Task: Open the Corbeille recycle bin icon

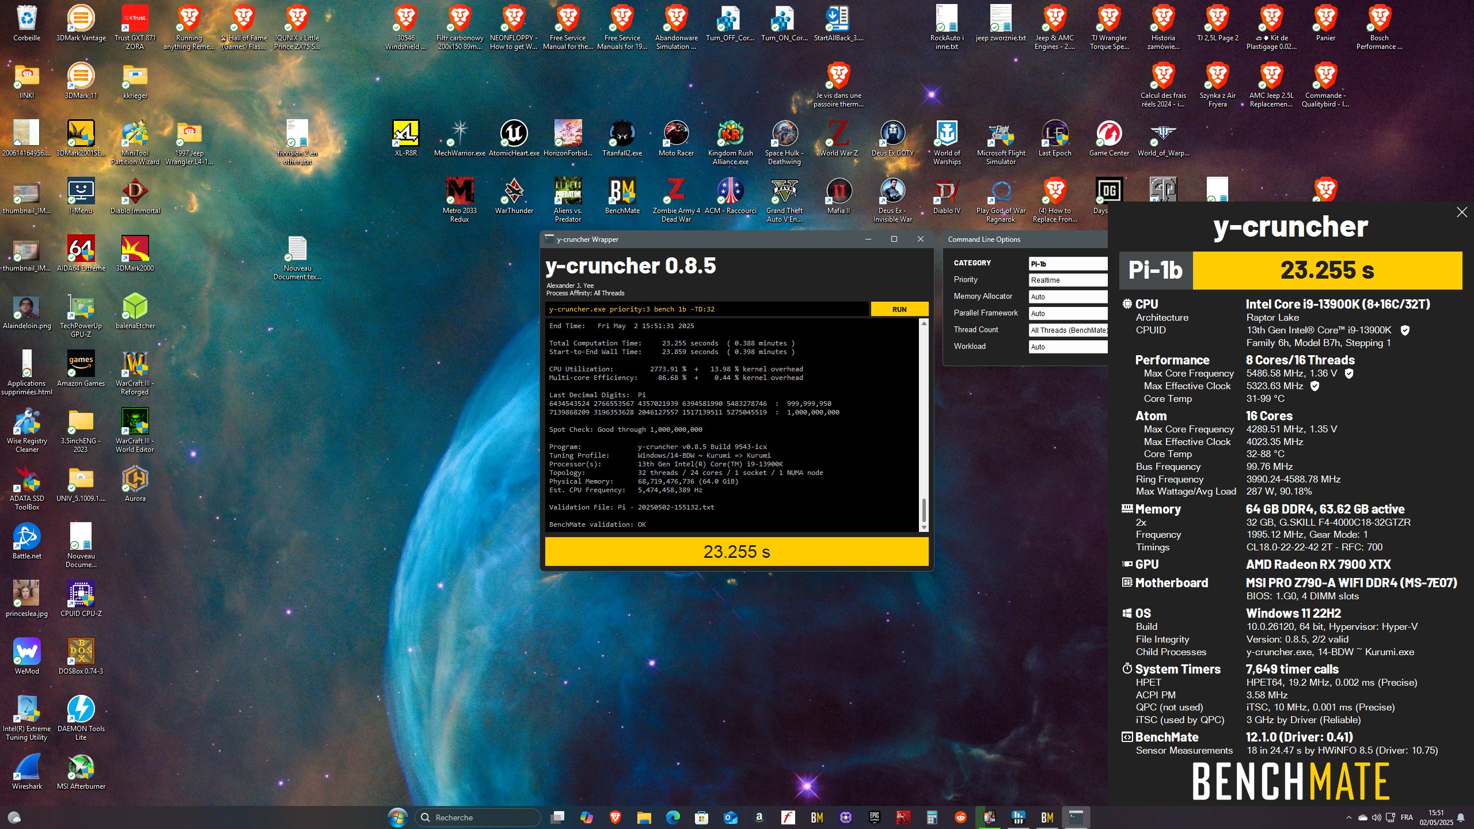Action: point(26,24)
